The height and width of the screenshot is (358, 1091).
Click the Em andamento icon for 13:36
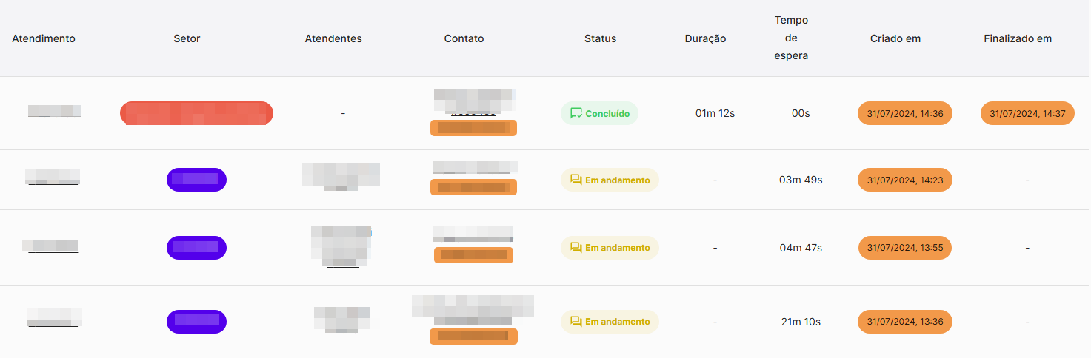tap(575, 321)
